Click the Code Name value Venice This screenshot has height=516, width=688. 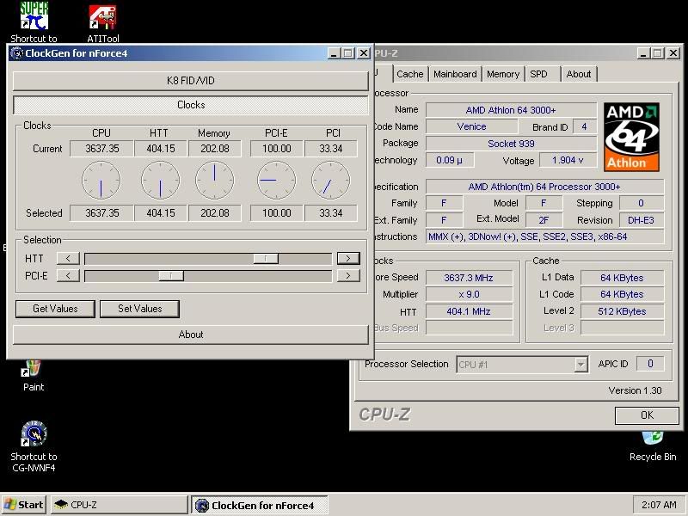tap(471, 126)
